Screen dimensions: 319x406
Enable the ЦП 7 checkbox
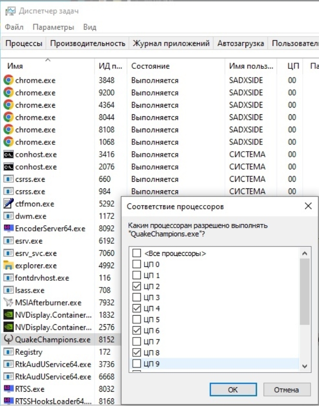click(137, 341)
